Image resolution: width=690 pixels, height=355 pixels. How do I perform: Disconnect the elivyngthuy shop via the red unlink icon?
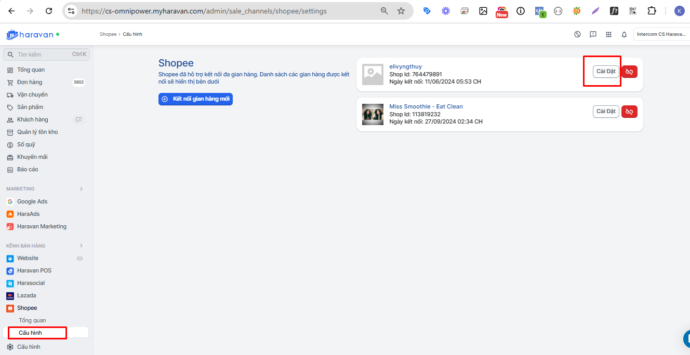tap(629, 72)
